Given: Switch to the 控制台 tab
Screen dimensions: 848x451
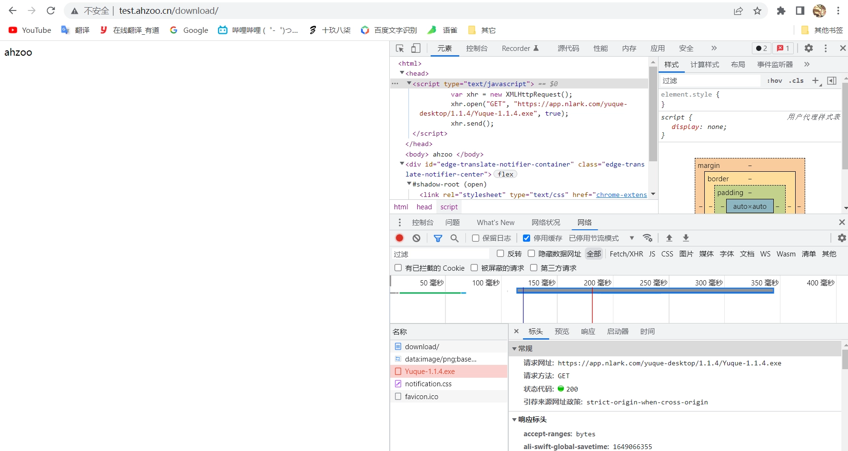Looking at the screenshot, I should pyautogui.click(x=476, y=49).
